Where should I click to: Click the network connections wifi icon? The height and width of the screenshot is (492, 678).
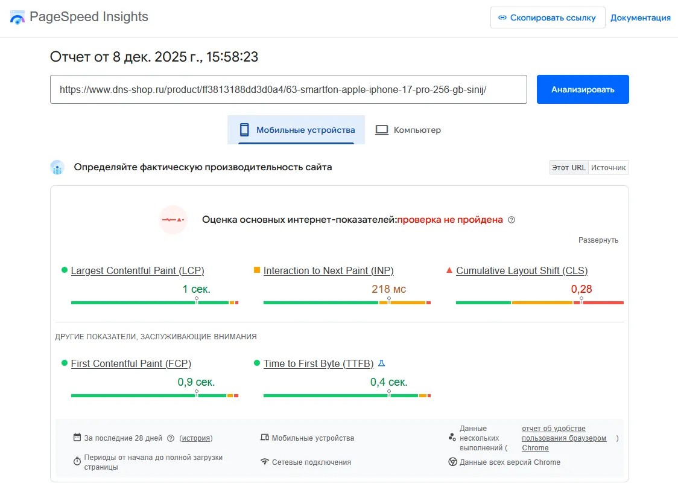click(264, 462)
